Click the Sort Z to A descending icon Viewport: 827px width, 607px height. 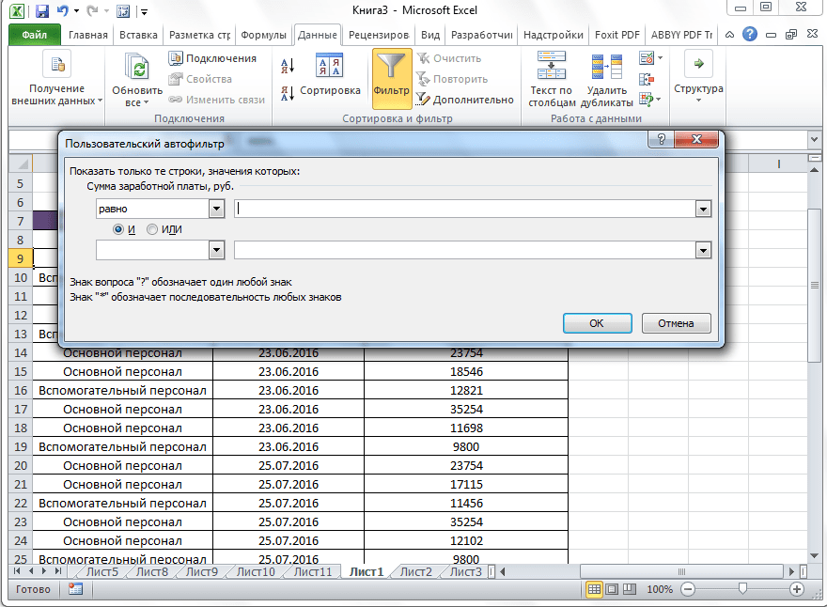pos(288,93)
